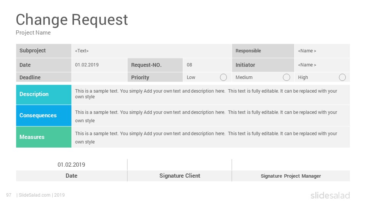Viewport: 366px width, 205px height.
Task: Click the signature date 01.02.2019
Action: tap(71, 164)
